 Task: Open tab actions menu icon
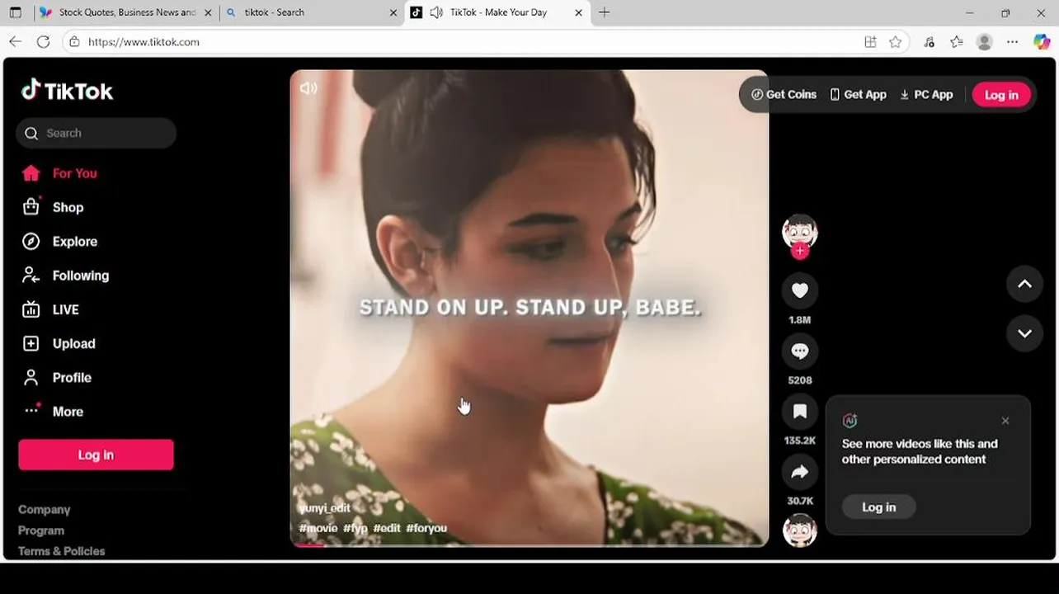pos(16,12)
